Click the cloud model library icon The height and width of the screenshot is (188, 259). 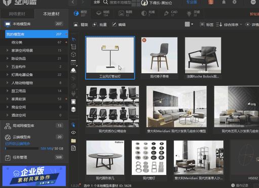8,137
